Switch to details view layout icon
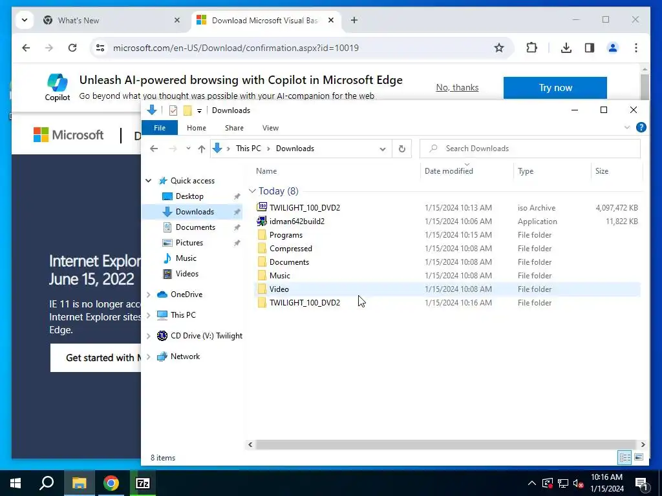 coord(625,457)
